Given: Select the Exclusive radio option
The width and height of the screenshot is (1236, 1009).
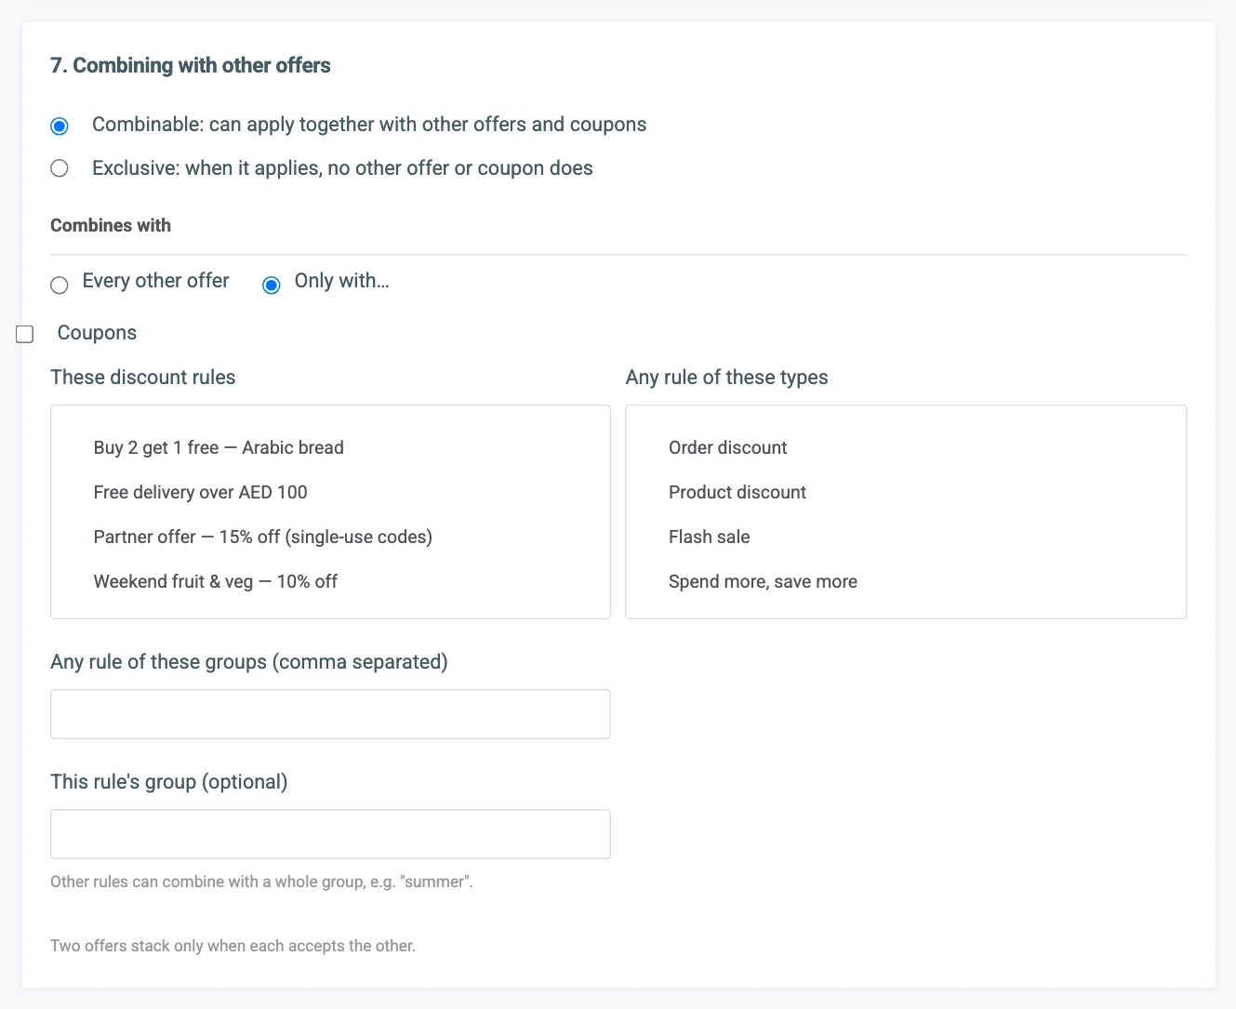Looking at the screenshot, I should (60, 168).
